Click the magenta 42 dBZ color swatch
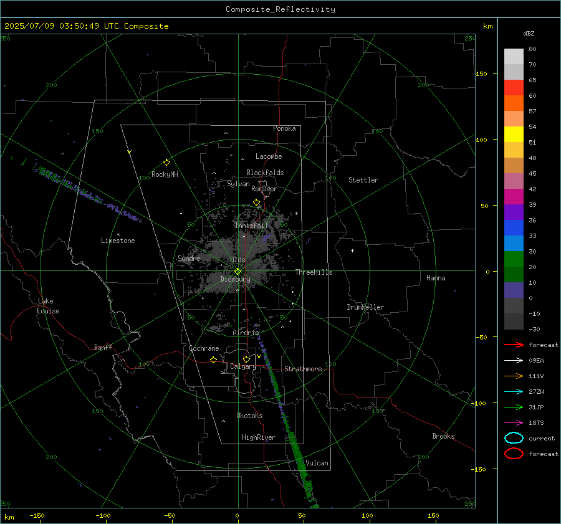Image resolution: width=561 pixels, height=524 pixels. (514, 196)
